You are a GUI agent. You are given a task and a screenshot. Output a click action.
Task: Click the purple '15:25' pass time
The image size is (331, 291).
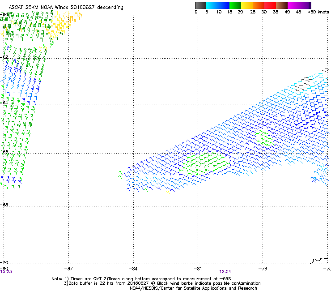[x=6, y=272]
